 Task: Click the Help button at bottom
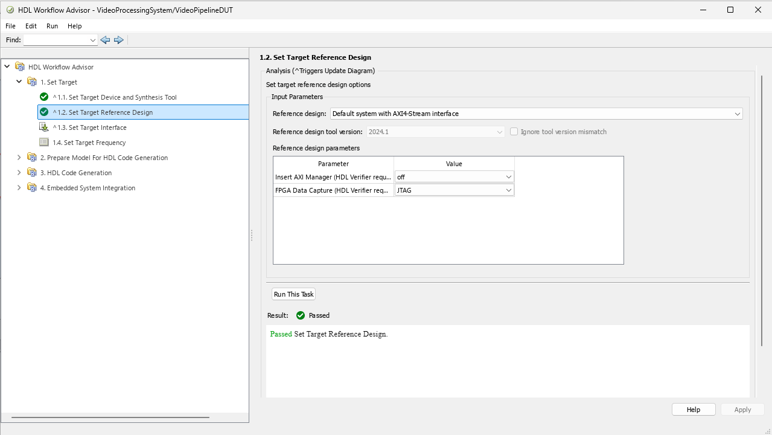click(x=694, y=409)
